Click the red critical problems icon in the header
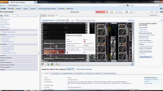This screenshot has width=163, height=91. click(x=107, y=12)
